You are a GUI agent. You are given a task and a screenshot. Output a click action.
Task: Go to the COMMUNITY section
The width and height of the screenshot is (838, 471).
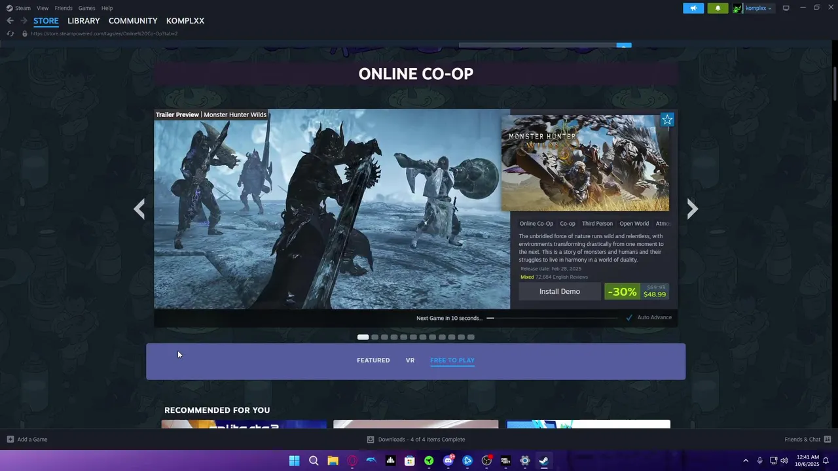[133, 21]
